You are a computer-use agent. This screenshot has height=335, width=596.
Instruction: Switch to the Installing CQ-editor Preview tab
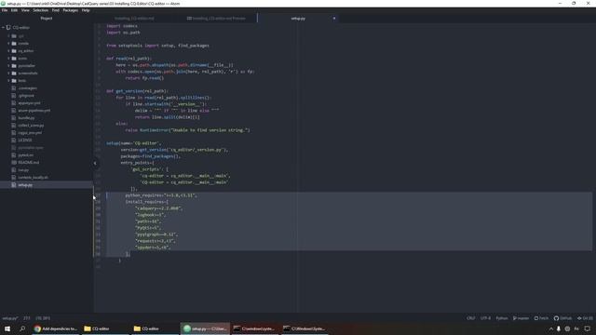tap(216, 19)
